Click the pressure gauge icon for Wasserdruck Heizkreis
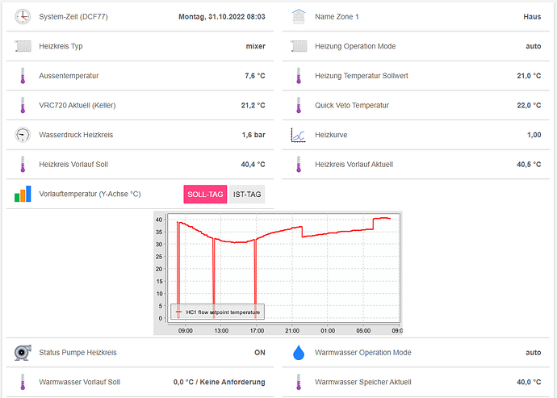 (22, 135)
